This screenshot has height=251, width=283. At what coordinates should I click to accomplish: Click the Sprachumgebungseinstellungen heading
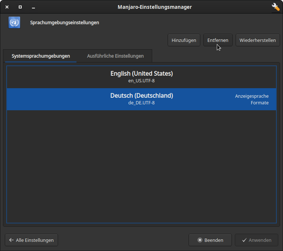pyautogui.click(x=65, y=23)
